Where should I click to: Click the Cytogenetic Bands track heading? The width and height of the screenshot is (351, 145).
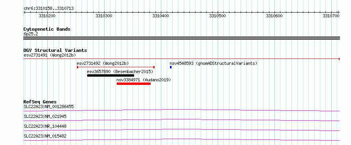(47, 29)
